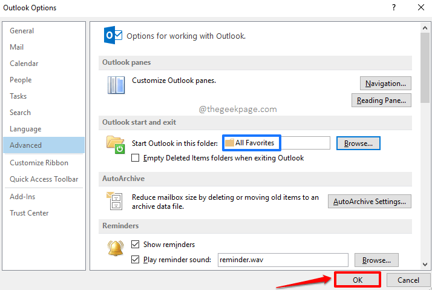Select the Trust Center category

(29, 213)
